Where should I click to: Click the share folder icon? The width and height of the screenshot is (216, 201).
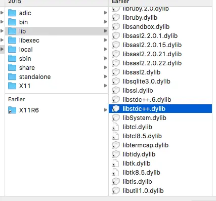(12, 68)
